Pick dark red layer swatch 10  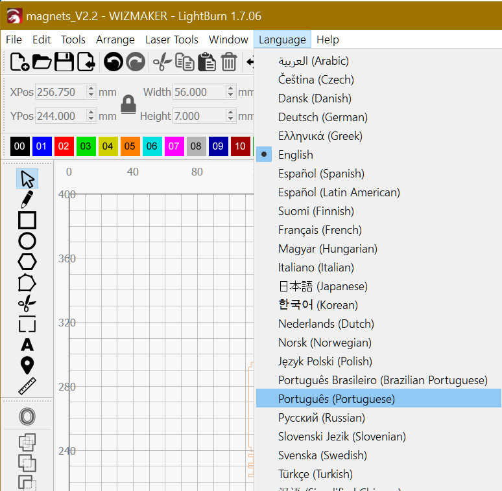[x=241, y=146]
